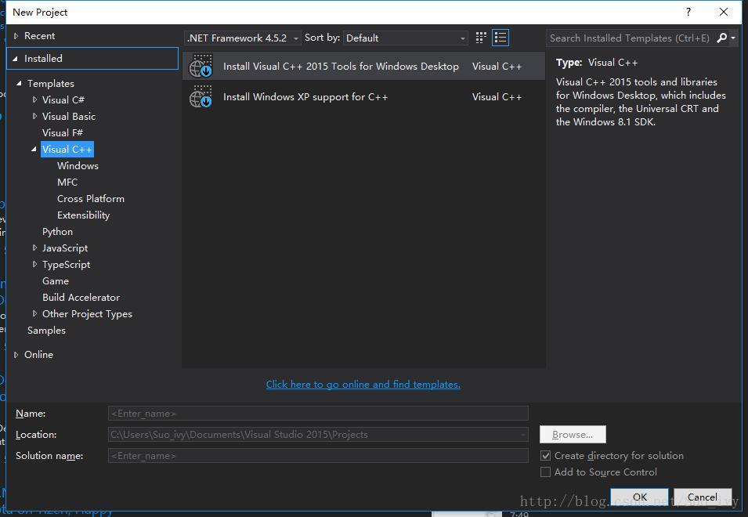Select Cross Platform subcategory
The width and height of the screenshot is (748, 517).
(91, 198)
